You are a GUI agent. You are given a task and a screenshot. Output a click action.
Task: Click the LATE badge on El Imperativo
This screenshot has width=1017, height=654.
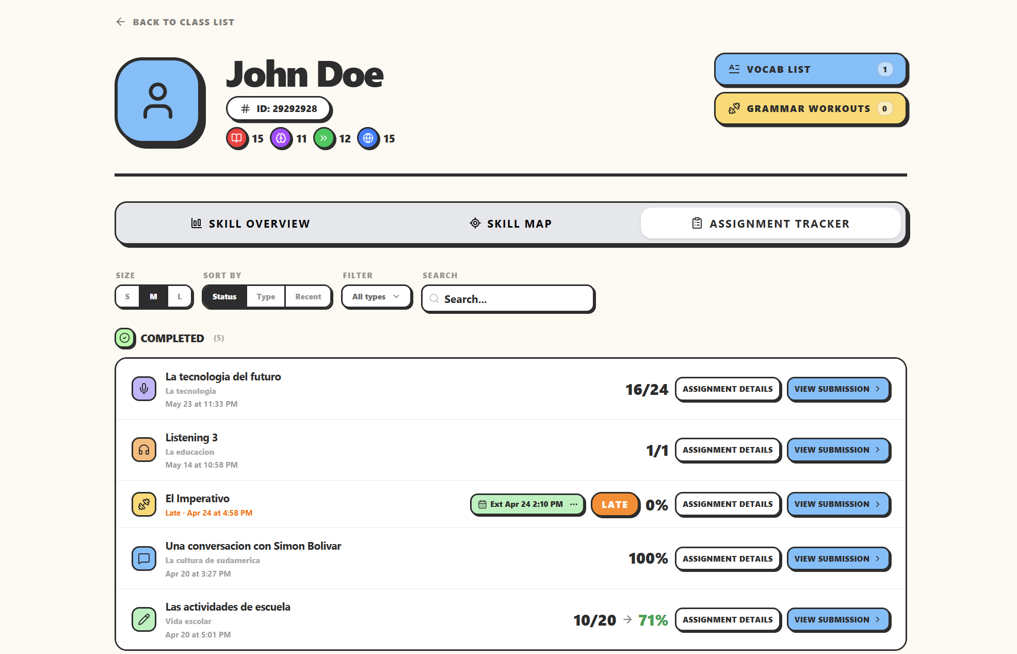pyautogui.click(x=615, y=504)
